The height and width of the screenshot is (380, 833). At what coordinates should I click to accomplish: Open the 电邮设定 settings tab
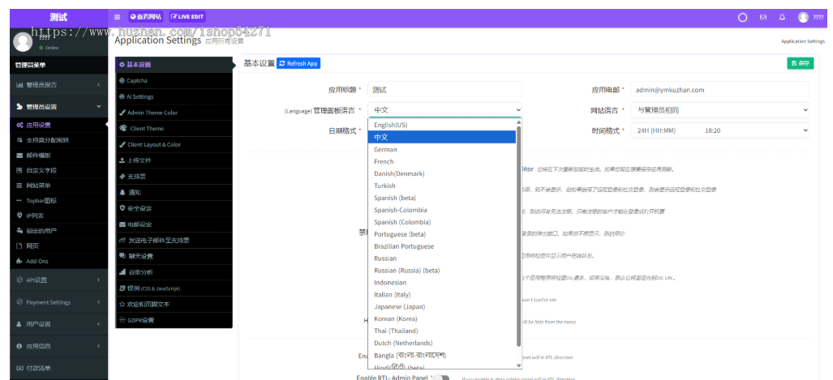(x=174, y=224)
